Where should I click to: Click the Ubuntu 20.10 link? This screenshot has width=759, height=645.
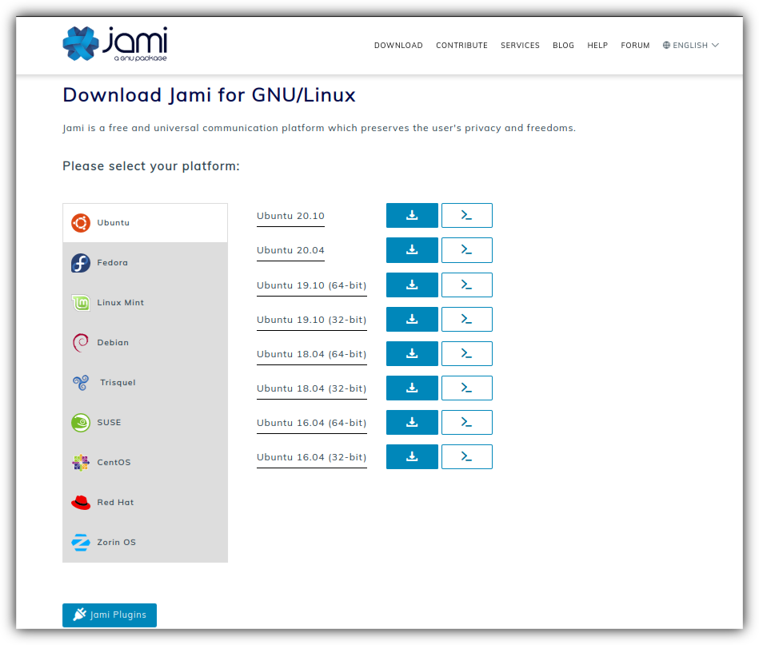290,216
